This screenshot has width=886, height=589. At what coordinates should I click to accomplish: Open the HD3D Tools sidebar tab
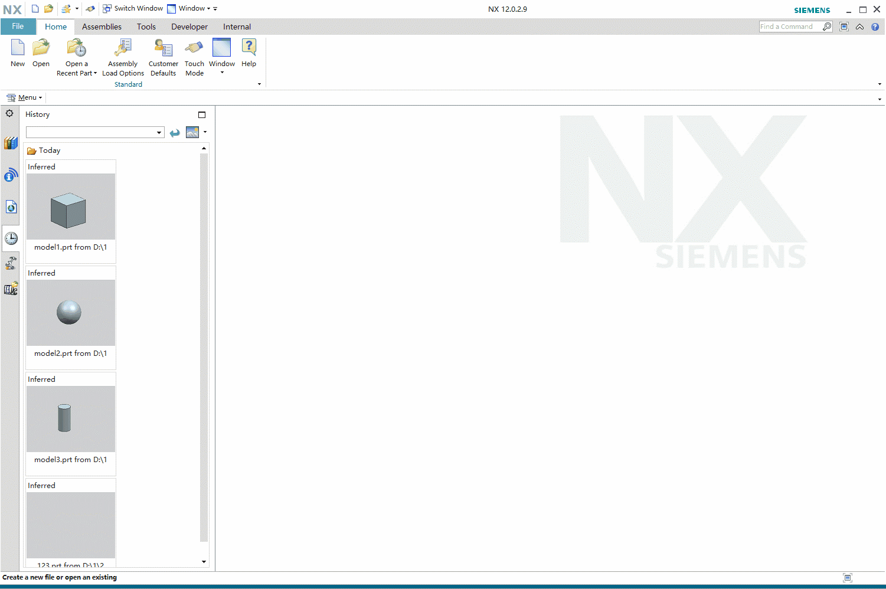11,175
